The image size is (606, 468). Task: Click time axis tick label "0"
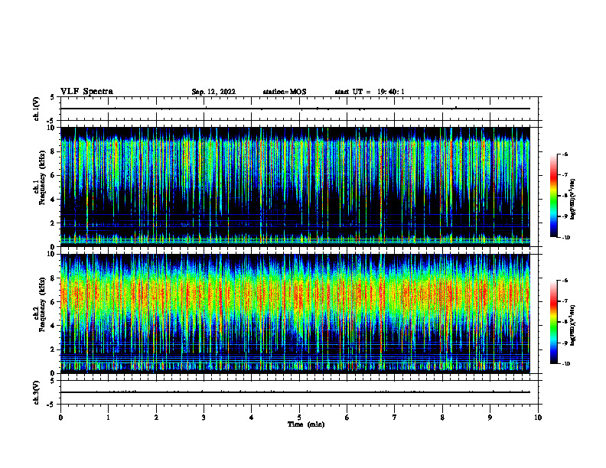click(x=60, y=418)
